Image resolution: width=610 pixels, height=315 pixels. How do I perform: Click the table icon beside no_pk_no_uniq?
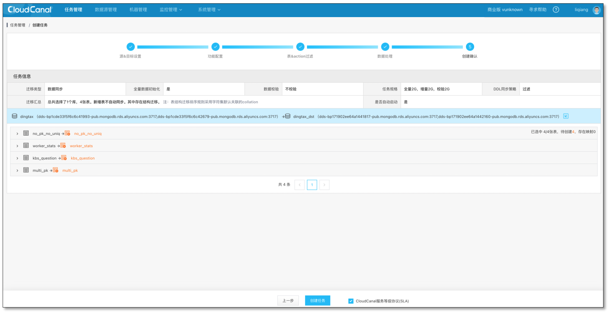coord(26,133)
